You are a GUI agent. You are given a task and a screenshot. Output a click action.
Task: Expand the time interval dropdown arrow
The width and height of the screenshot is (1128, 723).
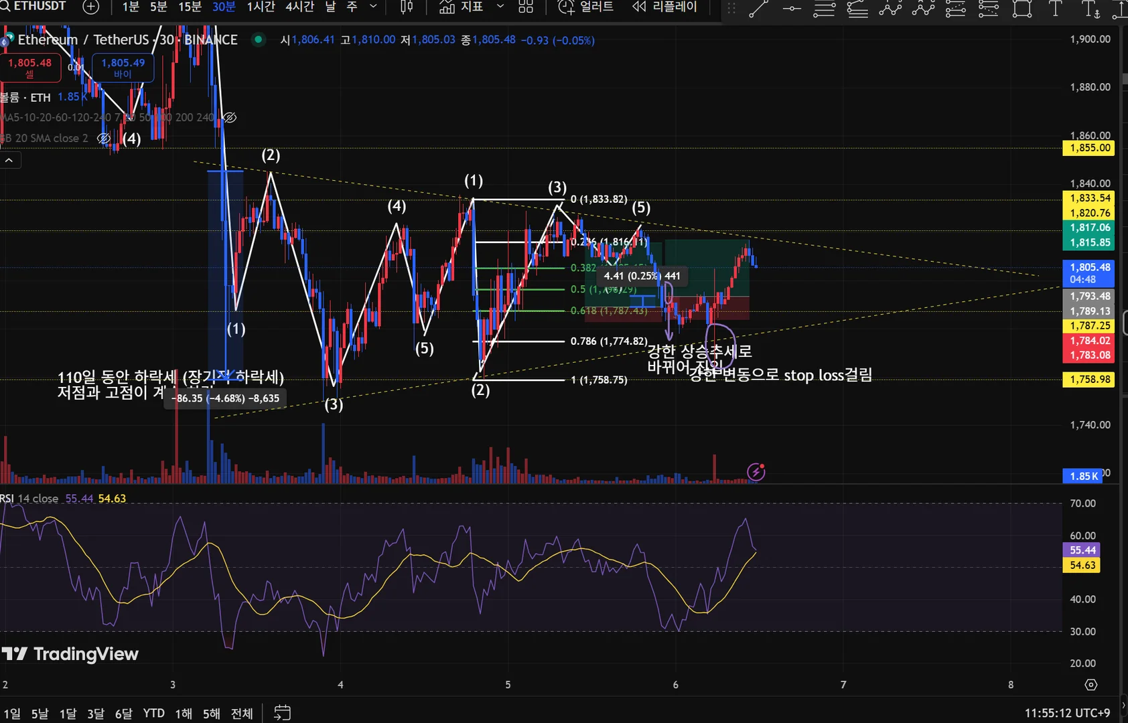(373, 7)
